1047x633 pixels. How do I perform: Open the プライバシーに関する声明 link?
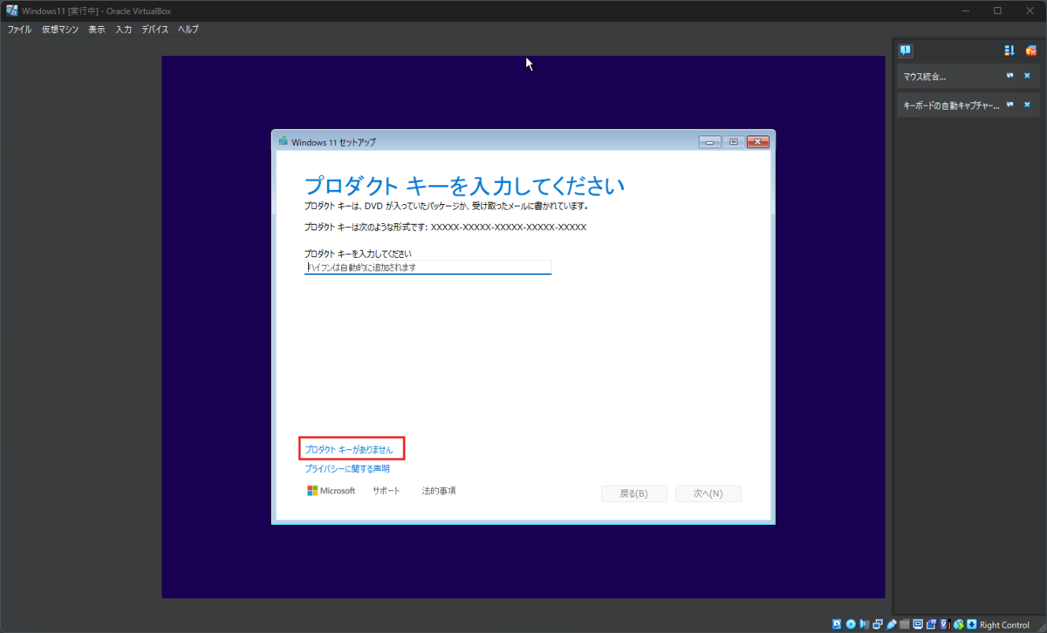pos(347,469)
